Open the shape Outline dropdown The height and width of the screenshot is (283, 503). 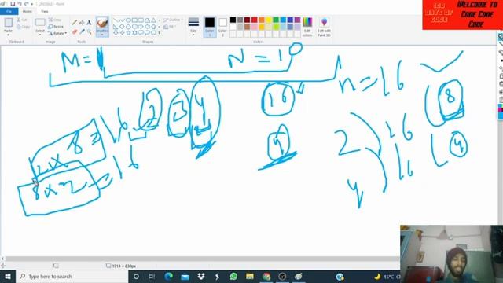[173, 20]
